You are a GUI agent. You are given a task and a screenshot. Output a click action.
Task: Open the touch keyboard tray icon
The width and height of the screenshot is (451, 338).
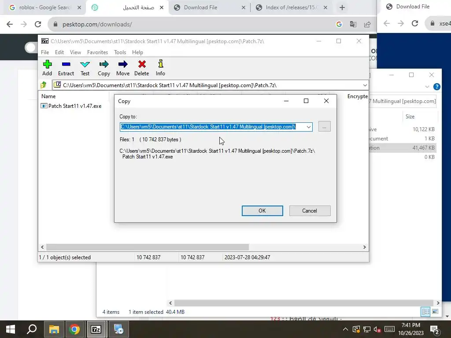coord(389,329)
